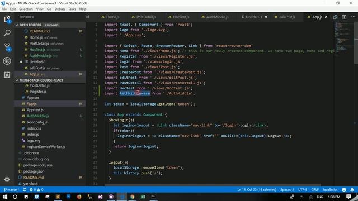Open the Windows Action Center
The height and width of the screenshot is (201, 358).
(x=348, y=197)
